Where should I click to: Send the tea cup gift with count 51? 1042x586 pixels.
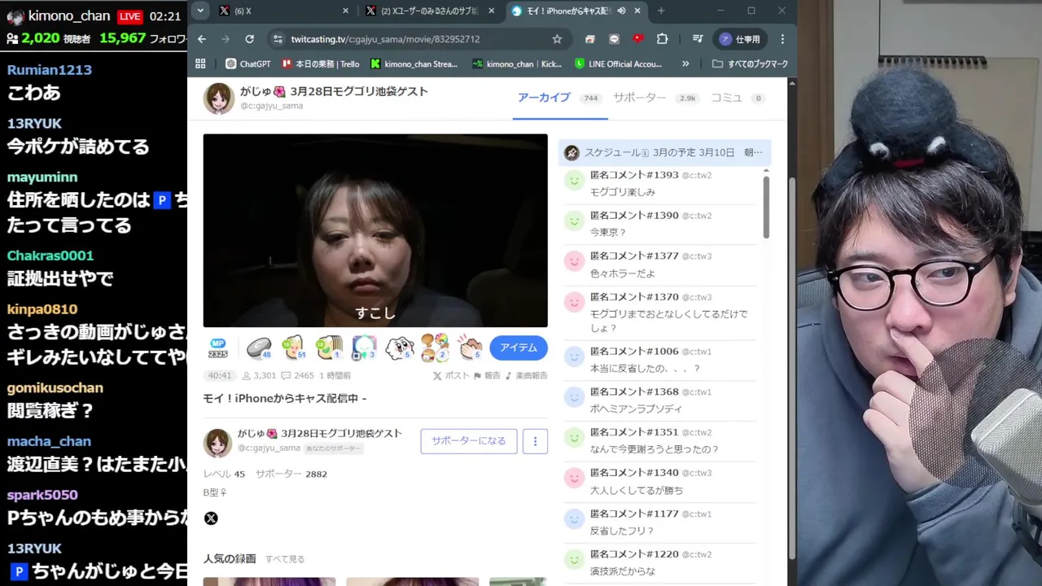click(294, 348)
